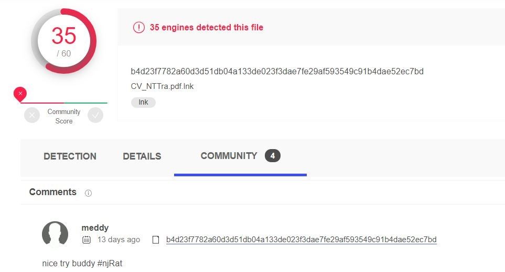The height and width of the screenshot is (272, 505).
Task: Click the red community score marker pin
Action: [20, 94]
